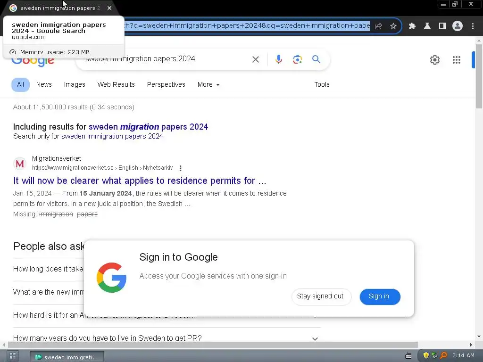This screenshot has height=362, width=483.
Task: Click the 'People also ask' heading
Action: 49,246
